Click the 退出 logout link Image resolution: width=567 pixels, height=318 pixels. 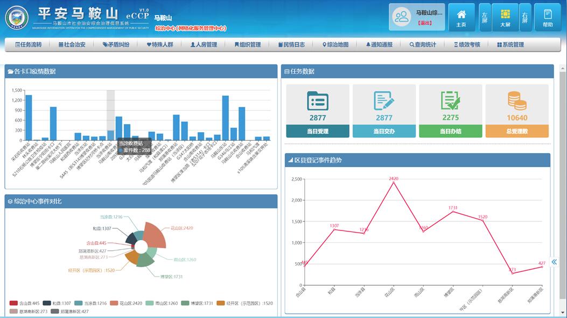(x=424, y=23)
